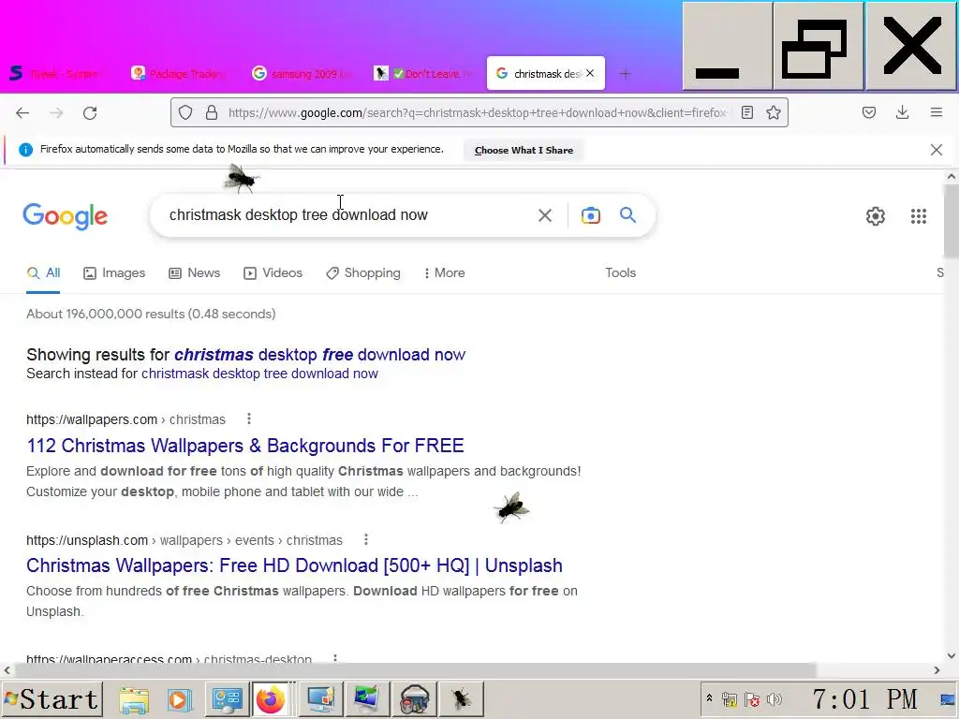This screenshot has width=959, height=719.
Task: Dismiss the Firefox data notification bar
Action: (937, 150)
